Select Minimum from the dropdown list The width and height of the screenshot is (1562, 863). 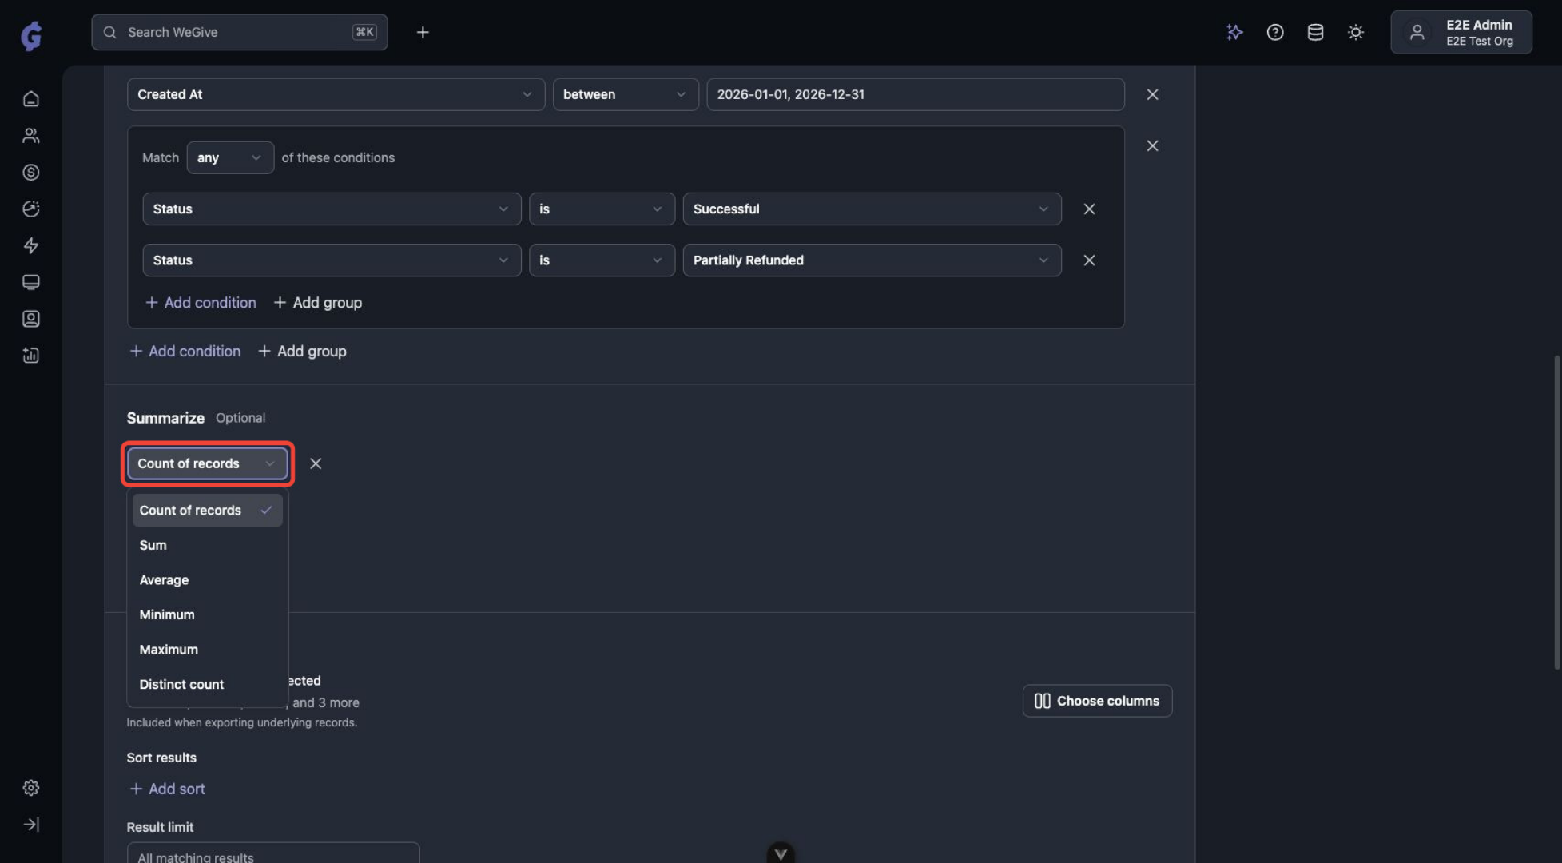point(208,614)
